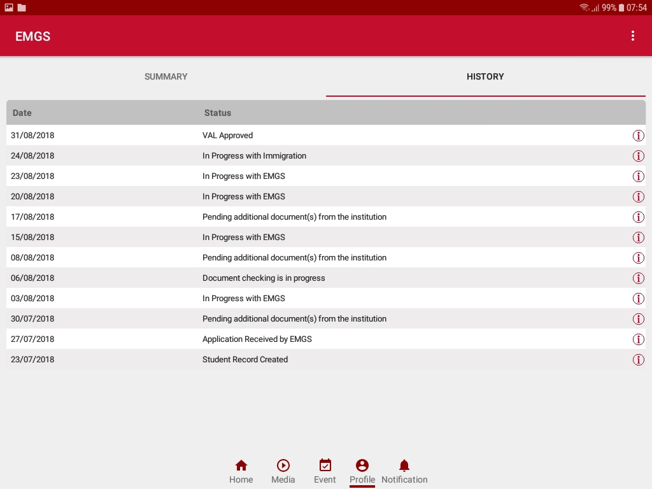The height and width of the screenshot is (489, 652).
Task: Tap info icon for VAL Approved
Action: pyautogui.click(x=638, y=136)
